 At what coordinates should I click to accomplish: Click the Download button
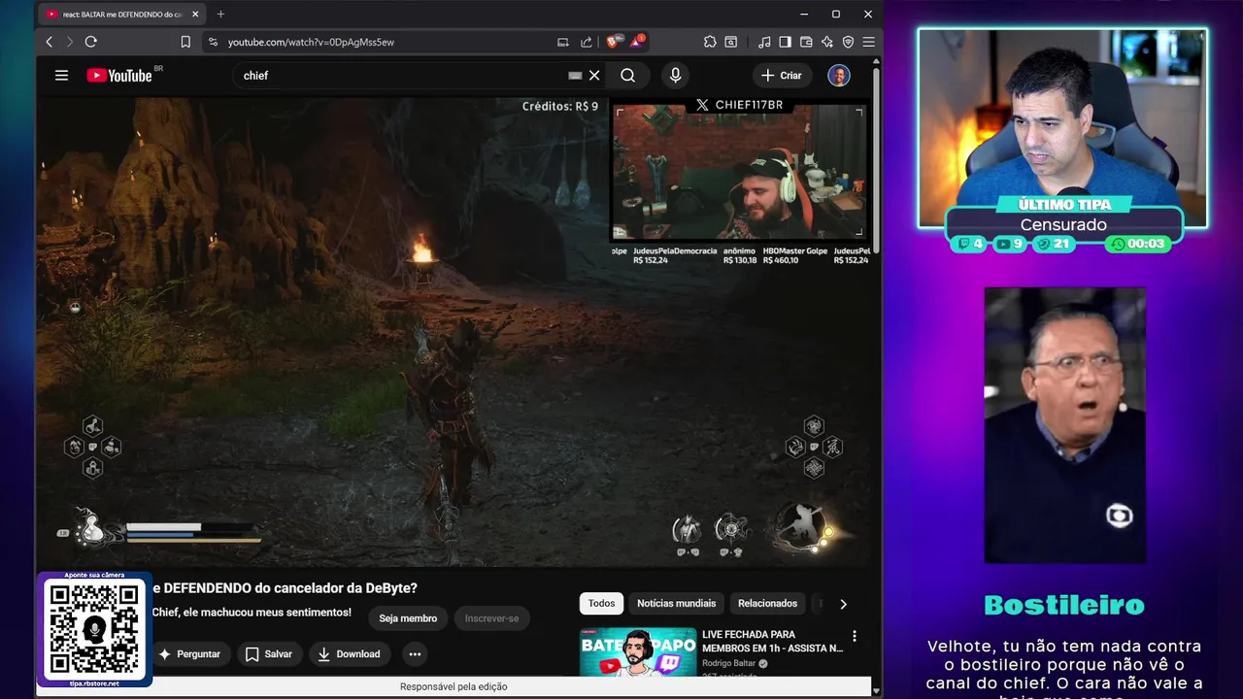coord(349,654)
